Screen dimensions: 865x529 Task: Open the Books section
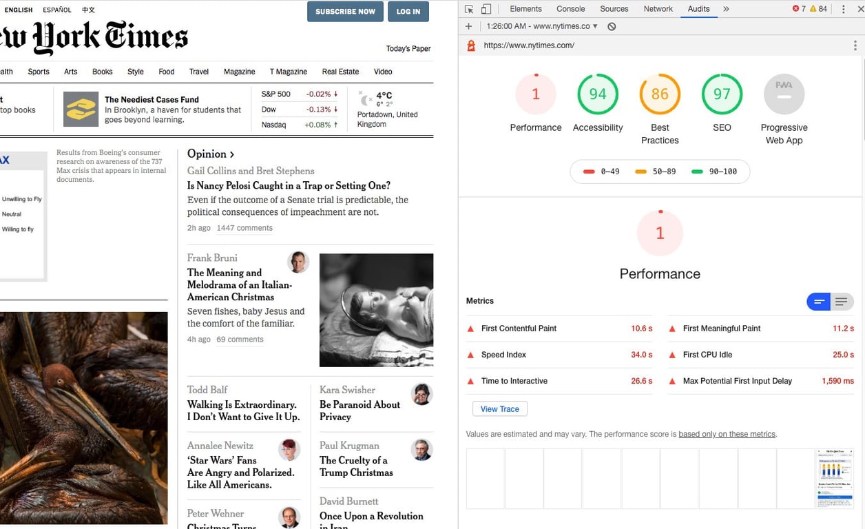(x=102, y=72)
